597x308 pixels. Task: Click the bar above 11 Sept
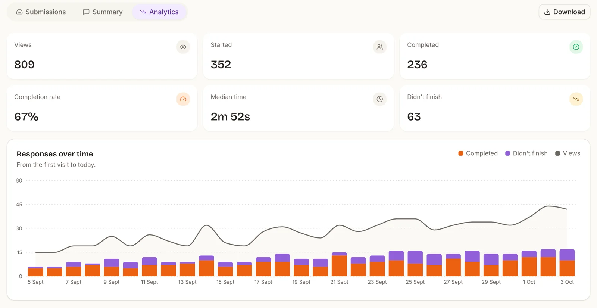(x=149, y=267)
